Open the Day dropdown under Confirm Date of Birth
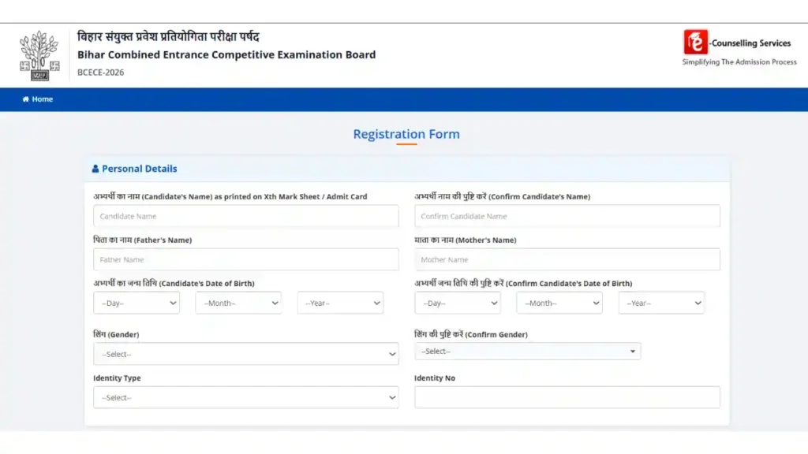This screenshot has width=808, height=454. 458,303
